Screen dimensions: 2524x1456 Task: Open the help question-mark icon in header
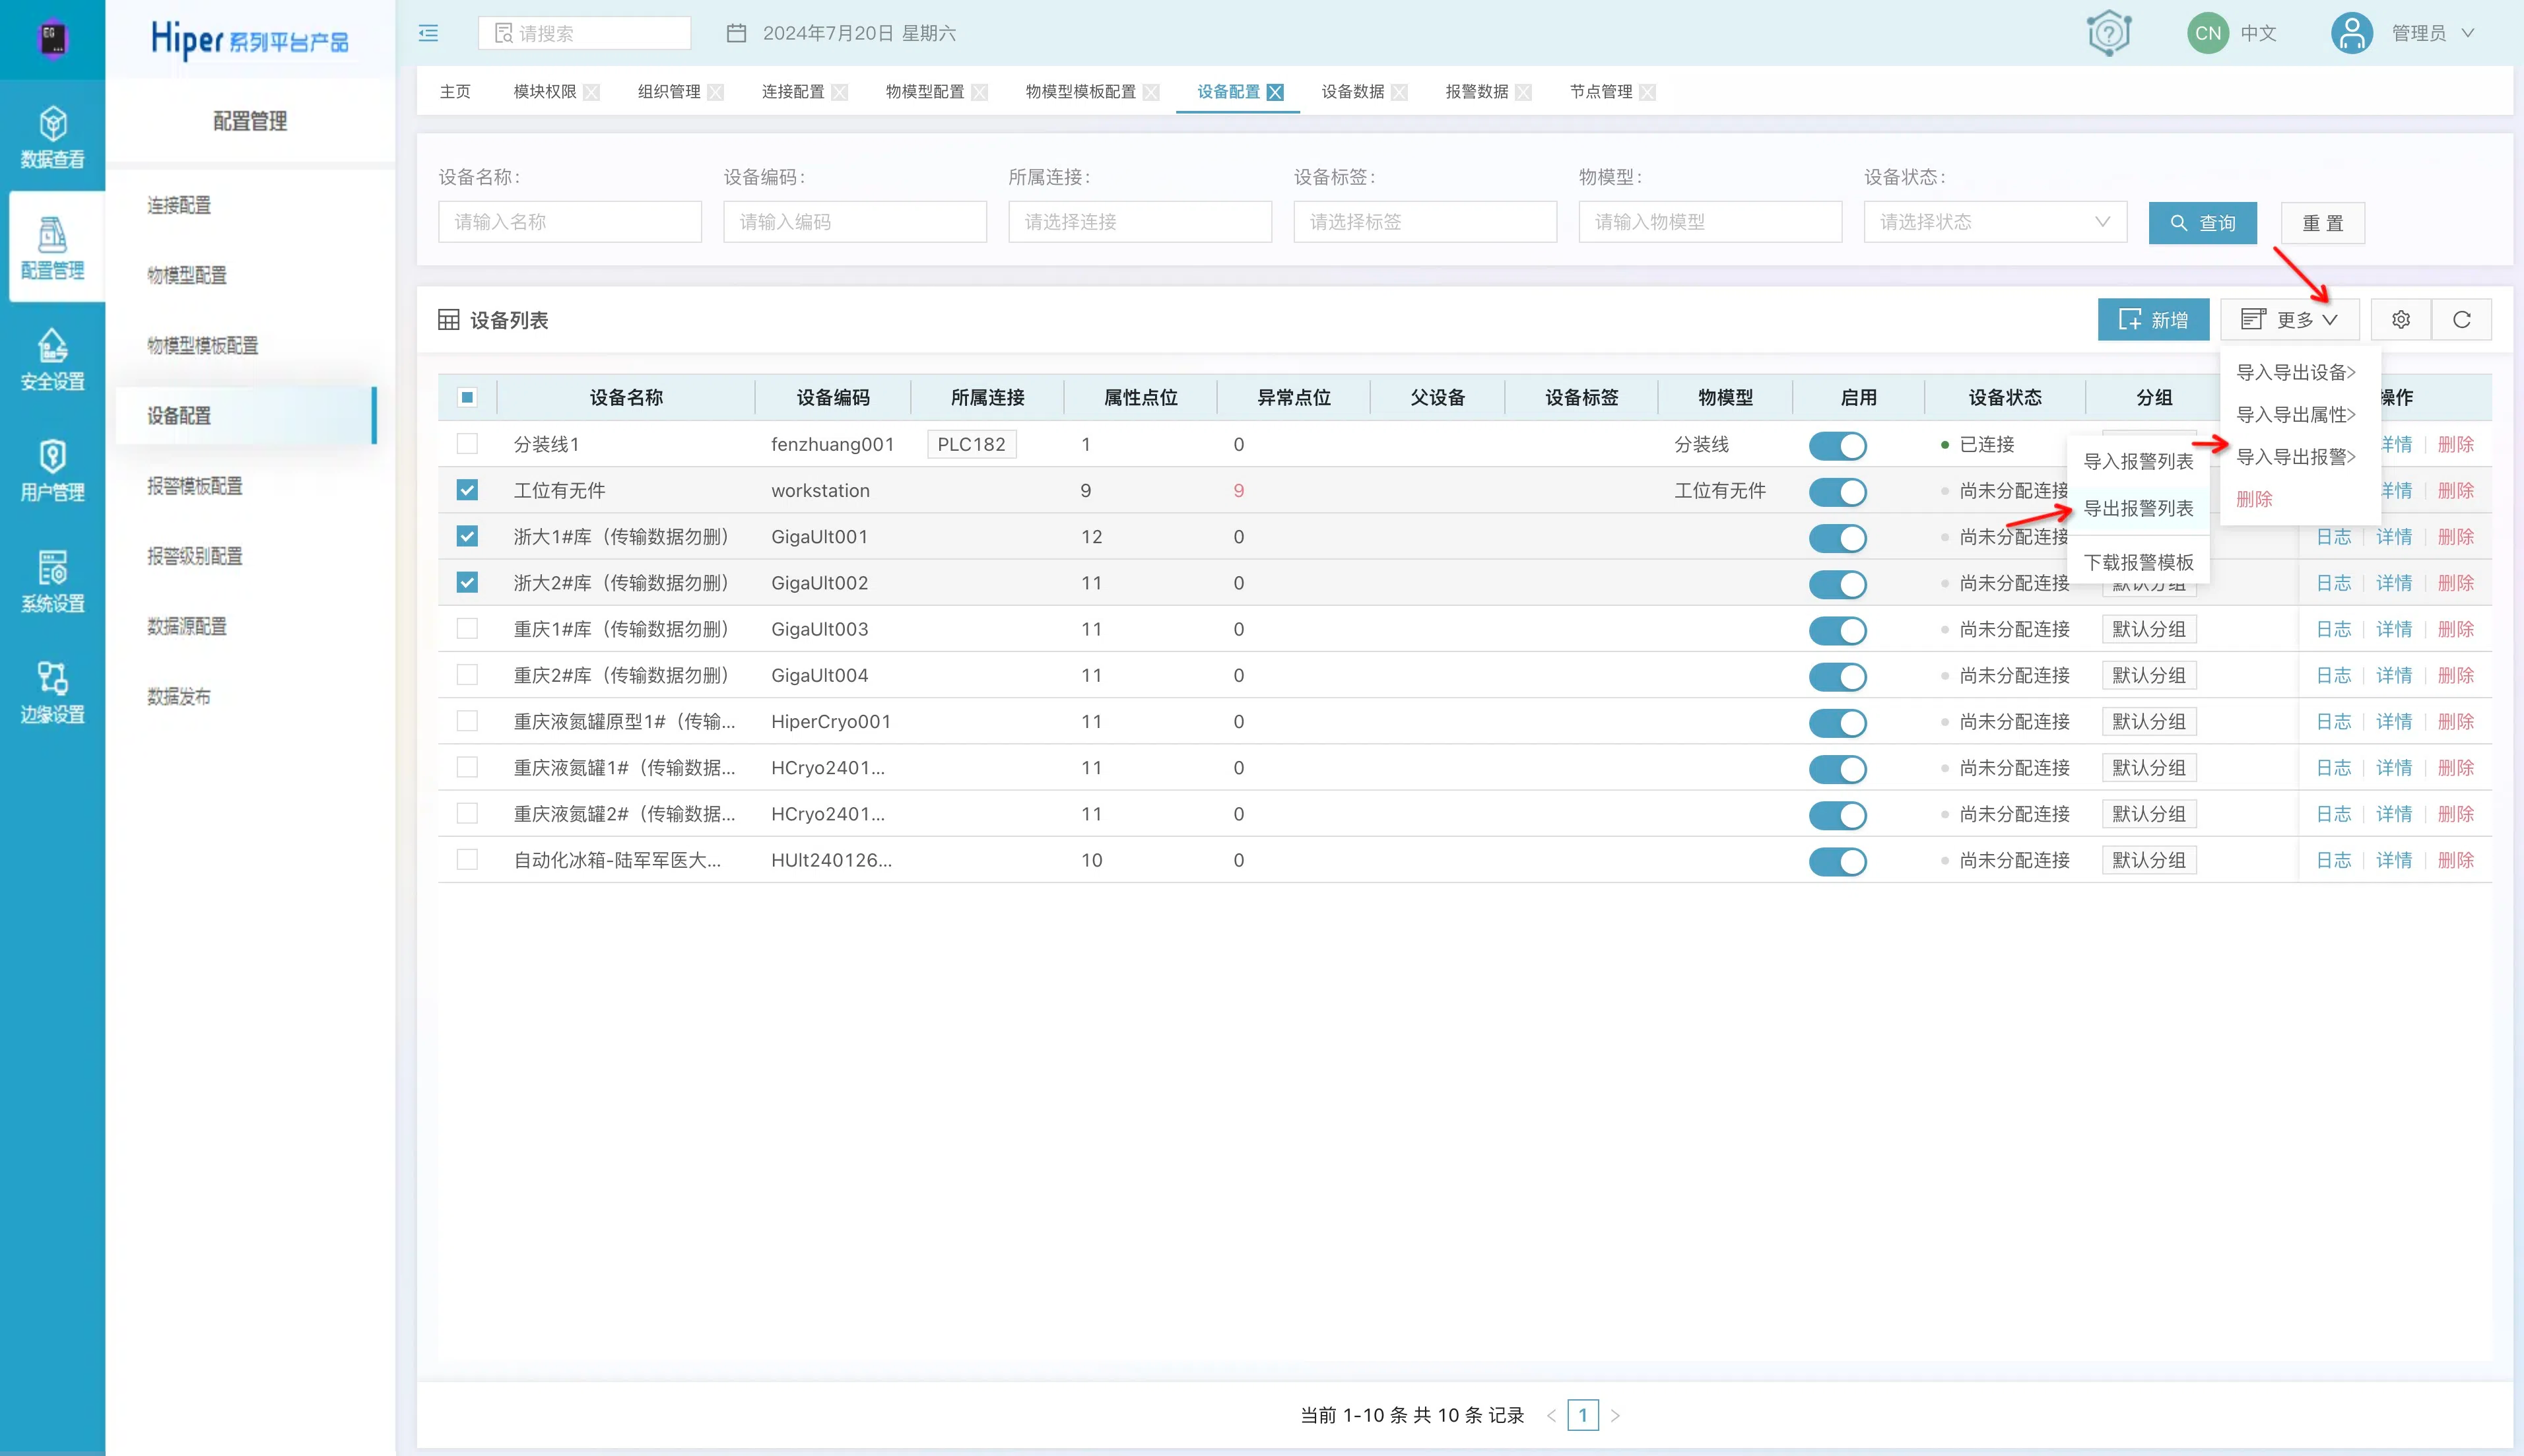(2109, 33)
